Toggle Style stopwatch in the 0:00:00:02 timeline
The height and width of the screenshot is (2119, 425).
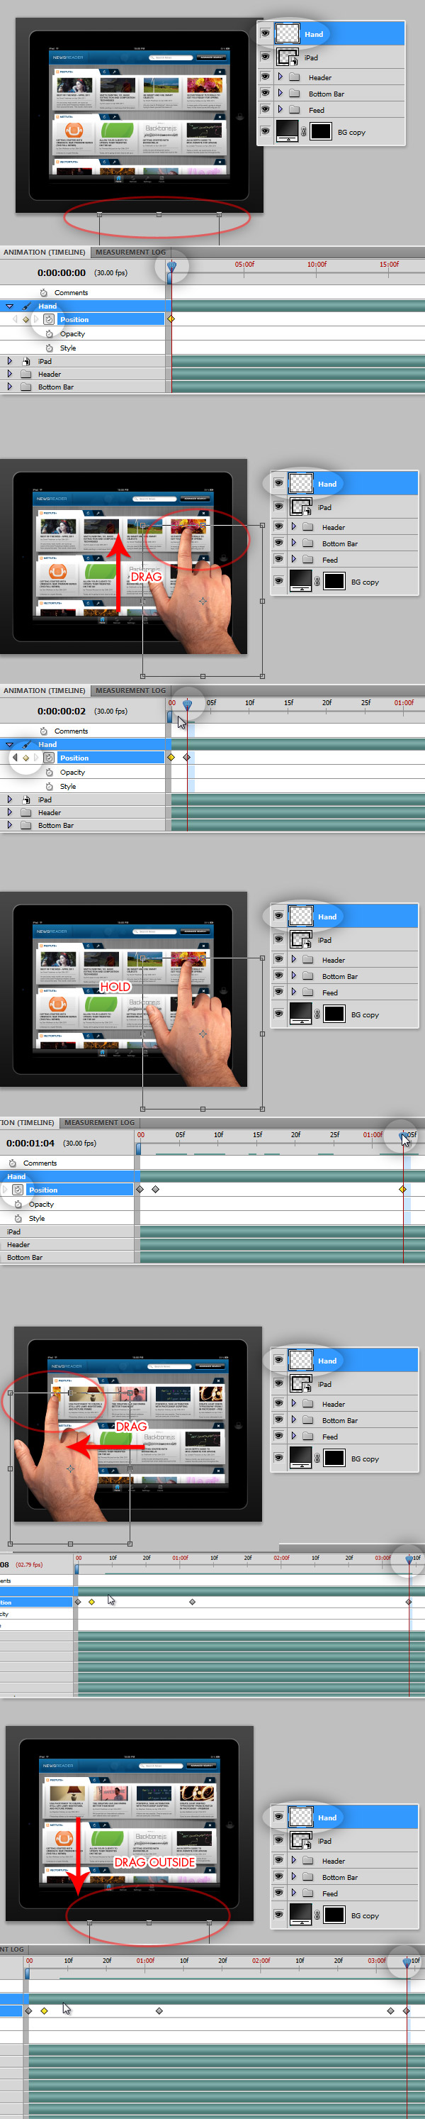click(50, 787)
